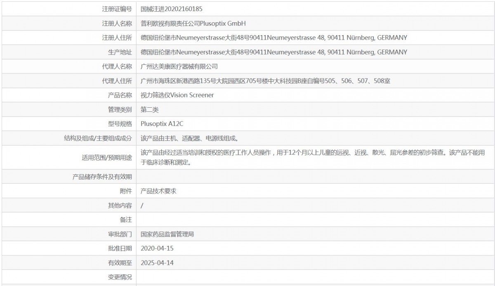This screenshot has height=286, width=495.
Task: Click the 其他内容 slash value
Action: coord(142,205)
